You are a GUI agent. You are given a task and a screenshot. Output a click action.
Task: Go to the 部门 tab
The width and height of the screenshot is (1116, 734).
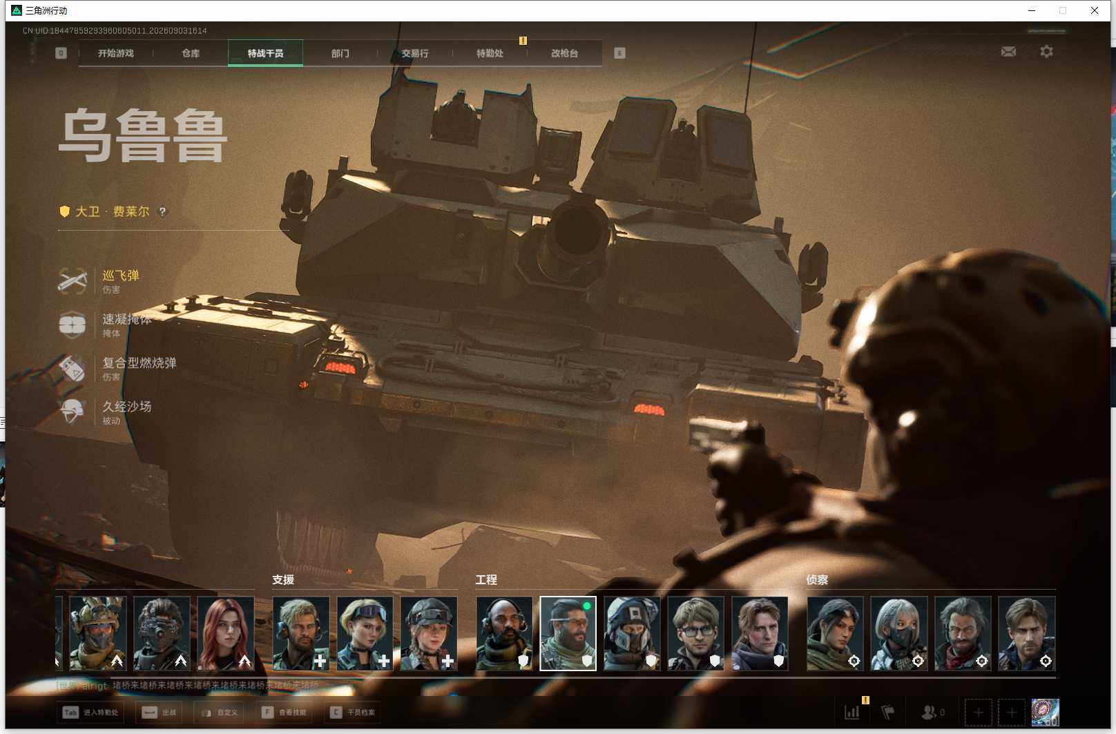(x=340, y=53)
